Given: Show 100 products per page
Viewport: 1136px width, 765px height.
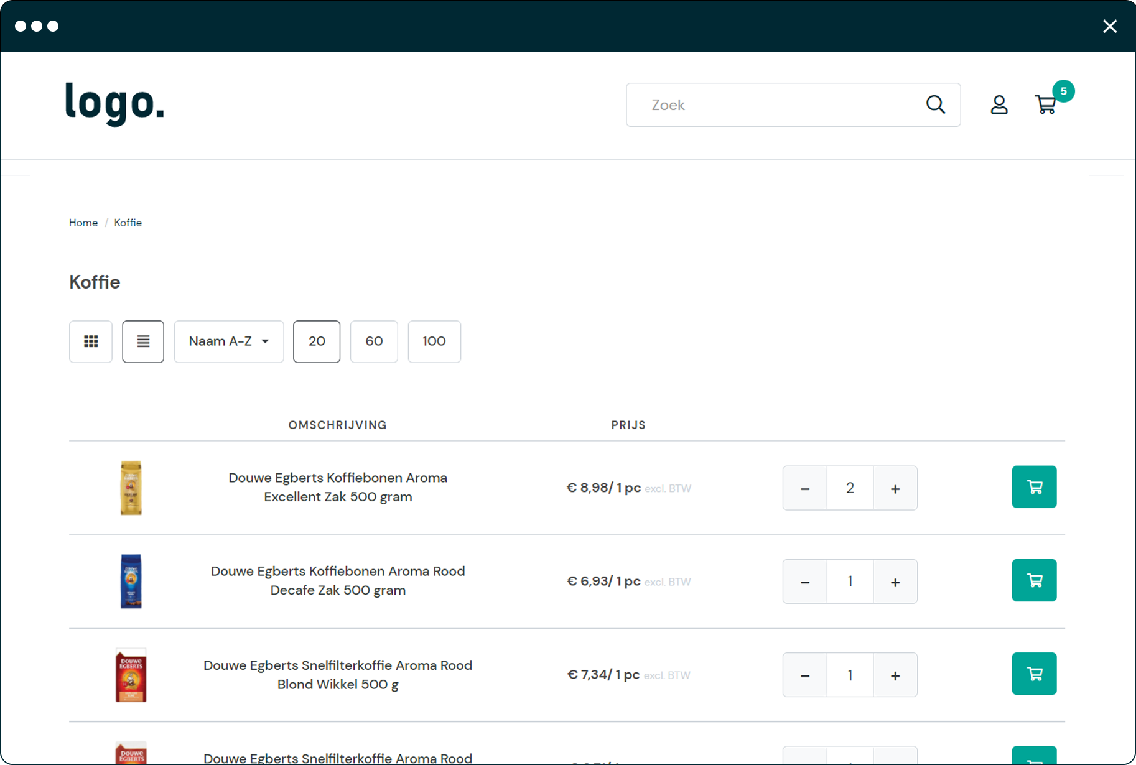Looking at the screenshot, I should 434,341.
